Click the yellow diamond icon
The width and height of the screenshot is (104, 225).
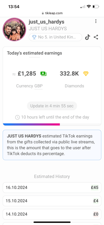(86, 73)
